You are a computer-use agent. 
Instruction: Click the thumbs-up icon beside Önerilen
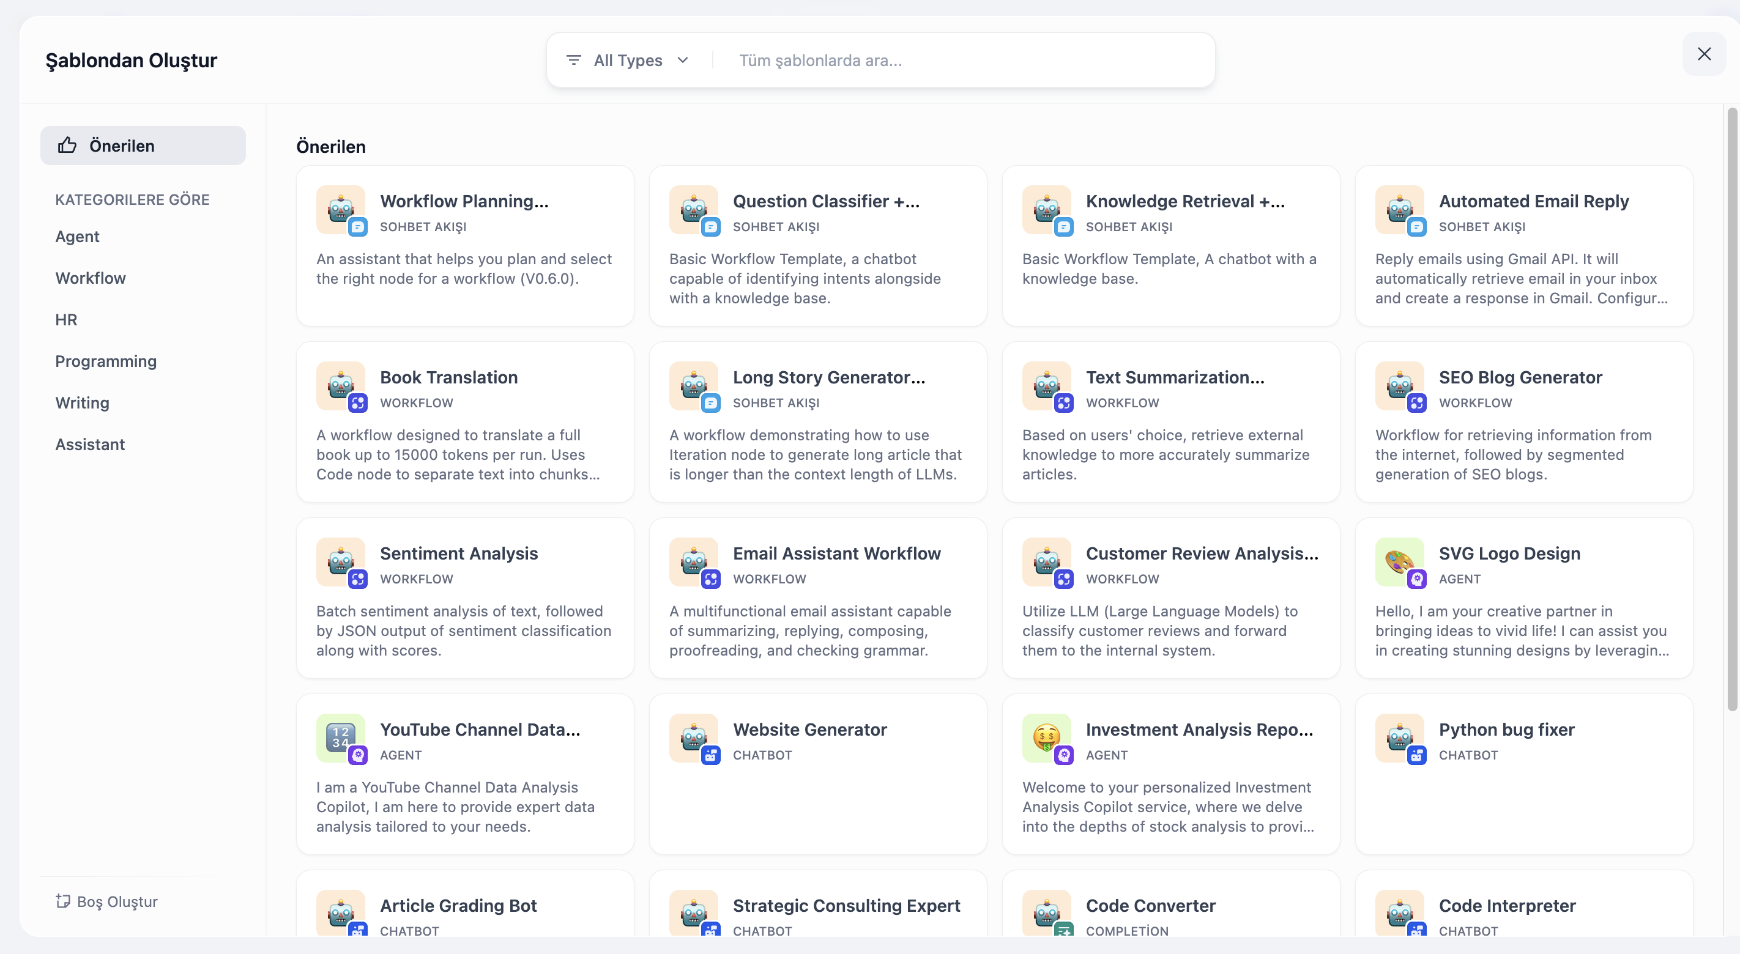(x=67, y=145)
